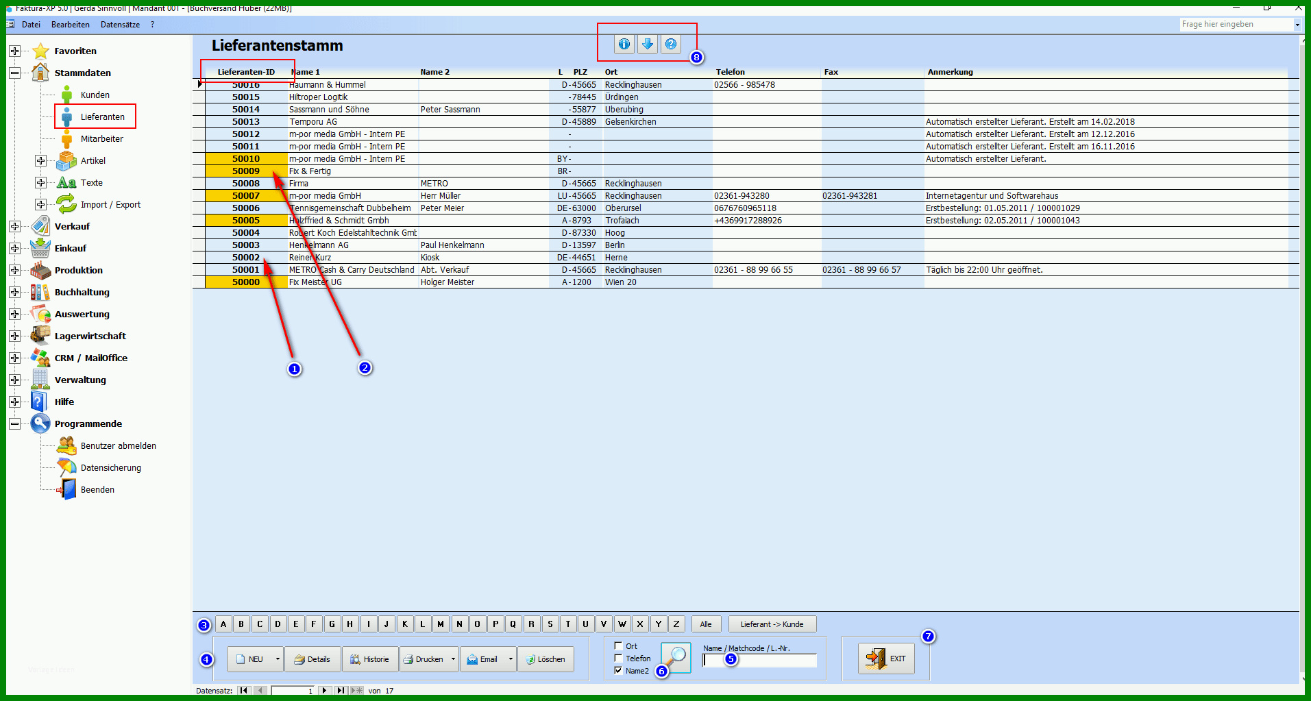Click the magnifying glass search button
Image resolution: width=1311 pixels, height=701 pixels.
(676, 658)
